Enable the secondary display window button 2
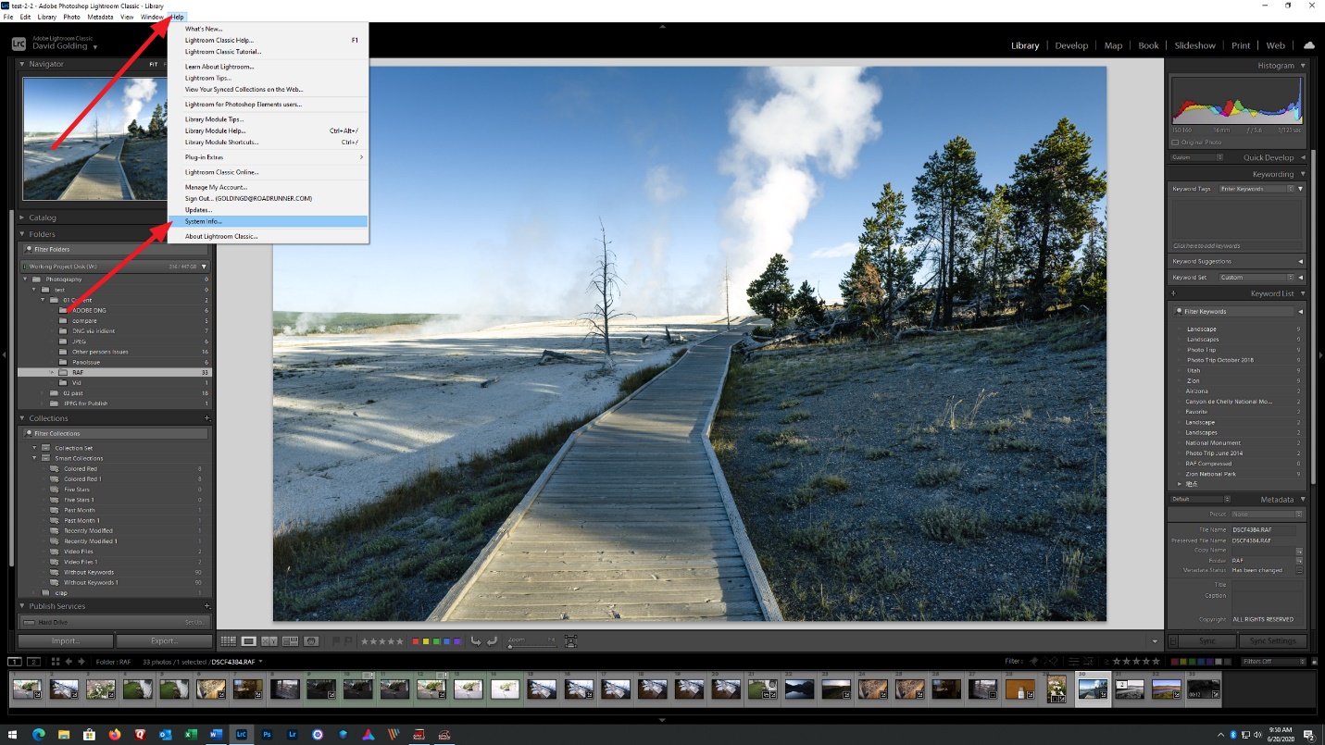1325x745 pixels. tap(34, 662)
